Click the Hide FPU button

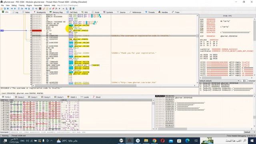[227, 16]
